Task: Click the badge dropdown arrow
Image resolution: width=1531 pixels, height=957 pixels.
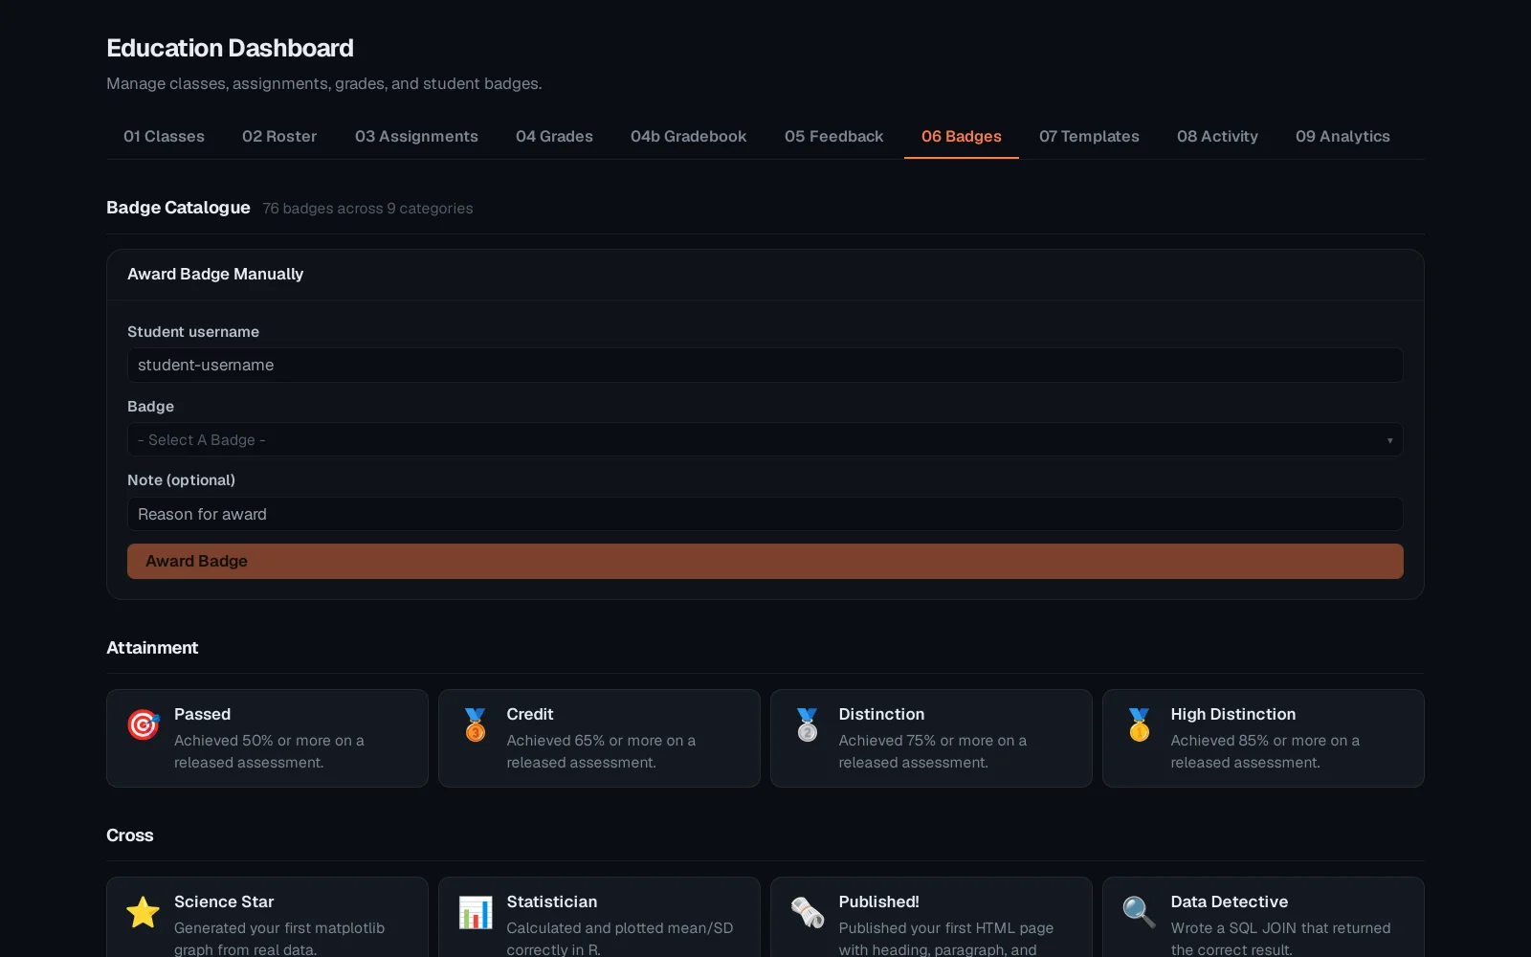Action: click(1389, 440)
